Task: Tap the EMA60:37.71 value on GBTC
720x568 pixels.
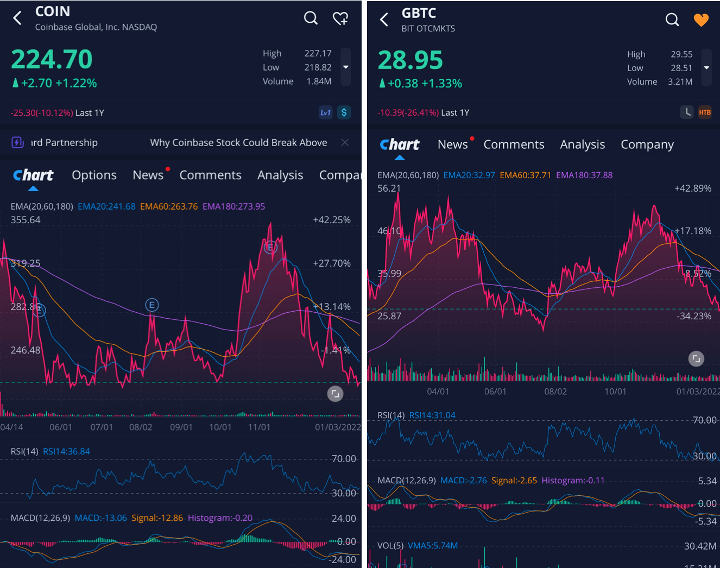Action: 526,175
